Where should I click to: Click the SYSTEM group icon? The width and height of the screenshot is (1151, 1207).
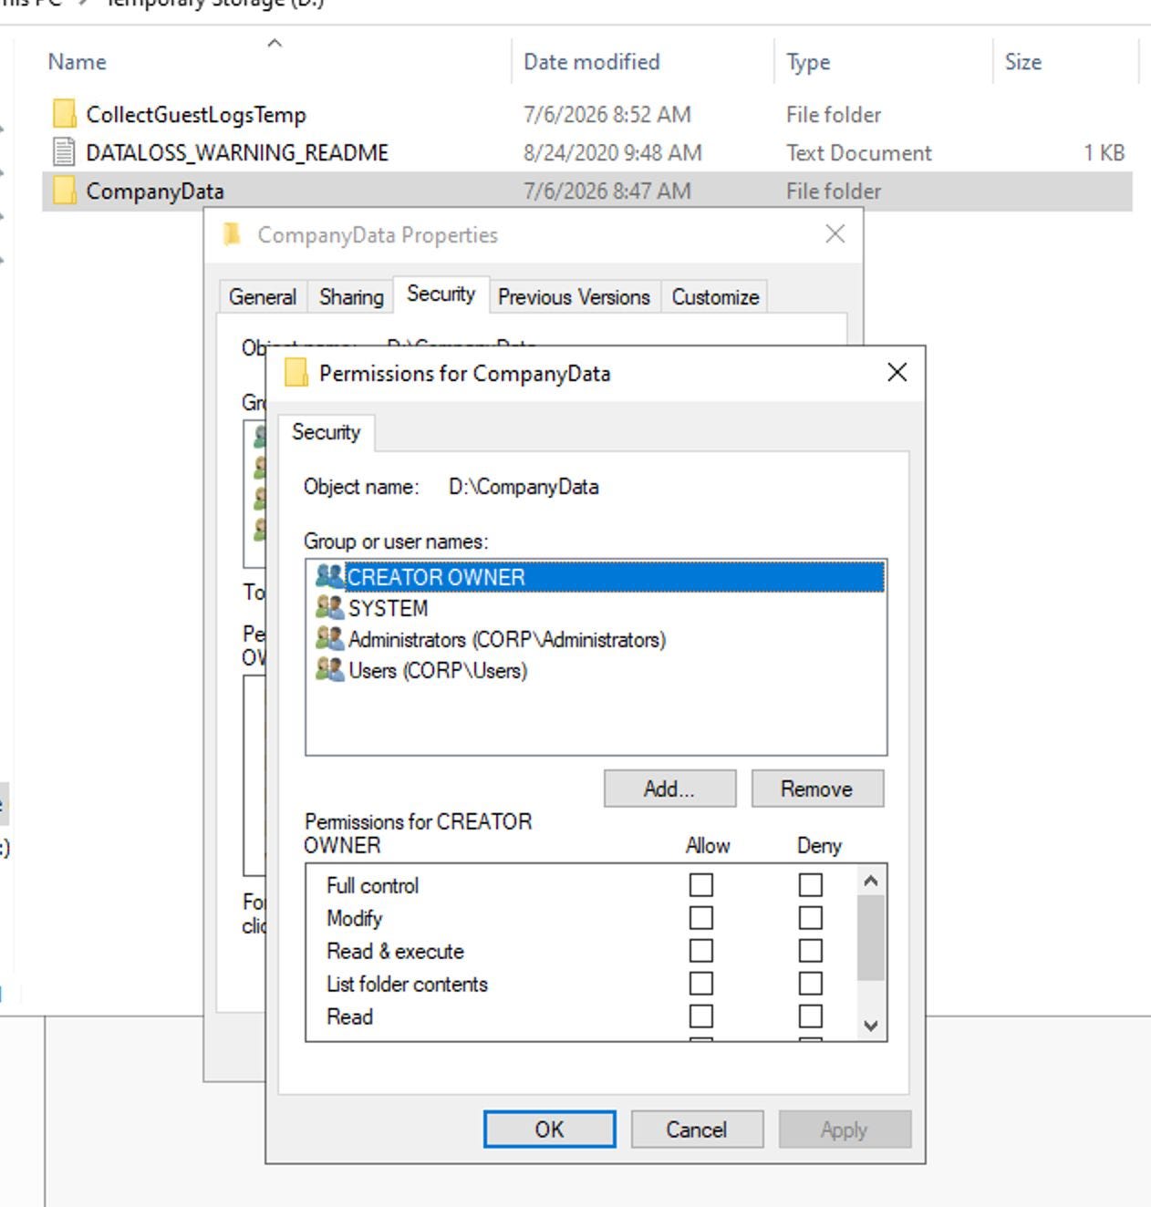point(329,607)
